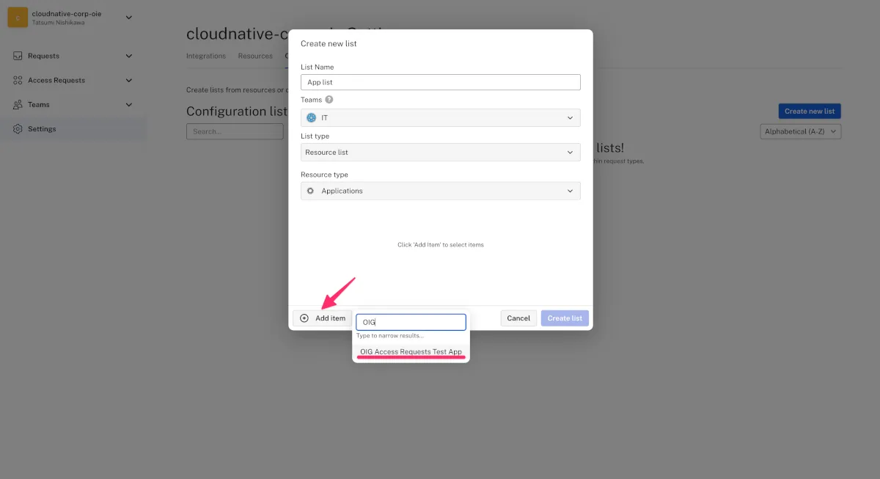Edit the List Name field
Image resolution: width=880 pixels, height=479 pixels.
pos(440,82)
